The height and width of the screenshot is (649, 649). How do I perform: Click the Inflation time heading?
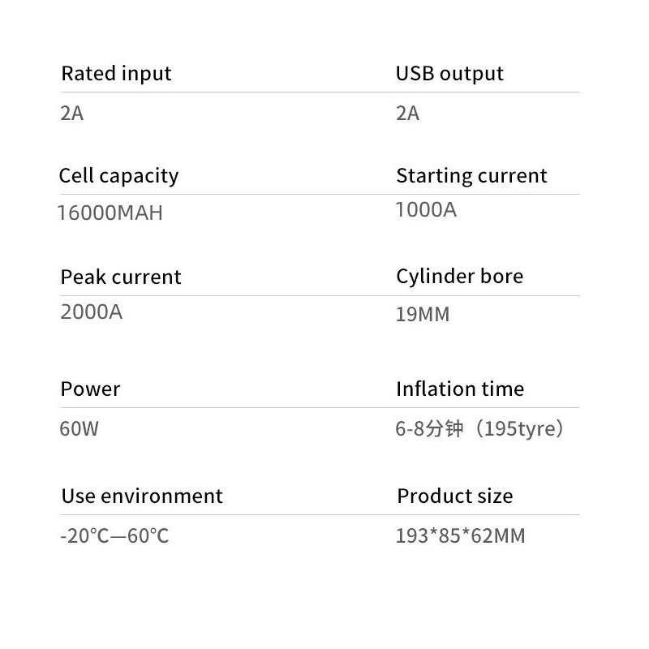459,389
